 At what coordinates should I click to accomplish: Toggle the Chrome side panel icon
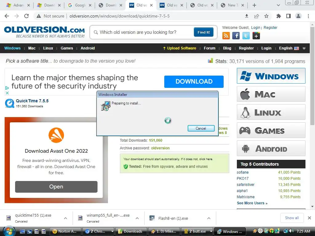[x=289, y=16]
